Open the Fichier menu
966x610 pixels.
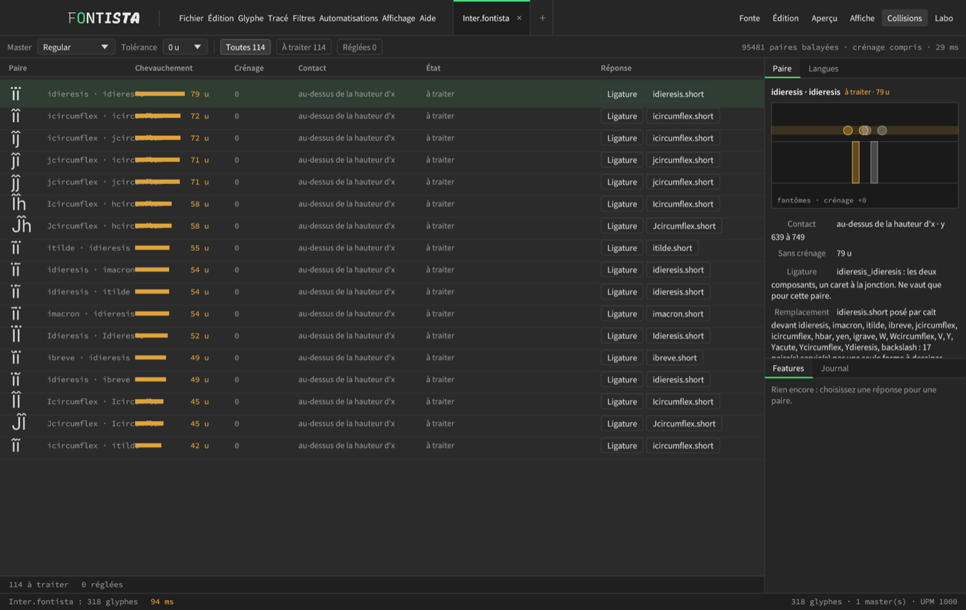point(191,18)
